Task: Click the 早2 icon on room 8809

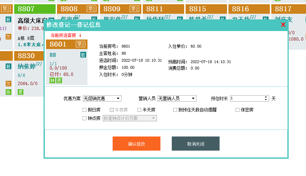Action: 134,9
